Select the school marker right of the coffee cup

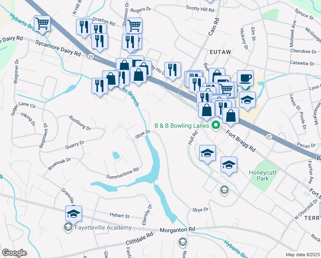(247, 100)
